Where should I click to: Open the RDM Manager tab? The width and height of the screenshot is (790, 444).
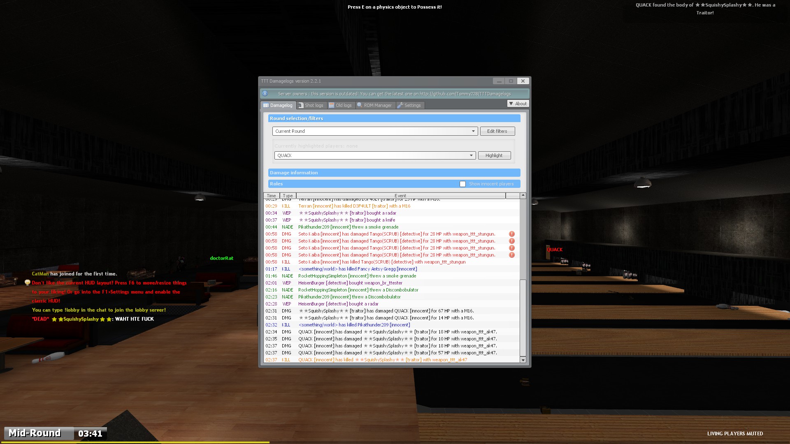click(x=377, y=105)
